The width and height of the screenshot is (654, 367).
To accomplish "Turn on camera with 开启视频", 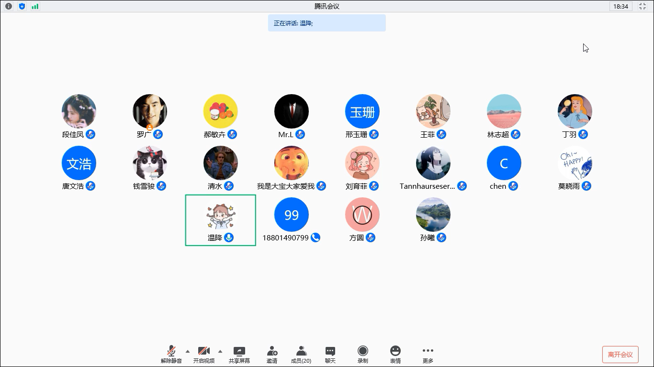I will pyautogui.click(x=204, y=354).
